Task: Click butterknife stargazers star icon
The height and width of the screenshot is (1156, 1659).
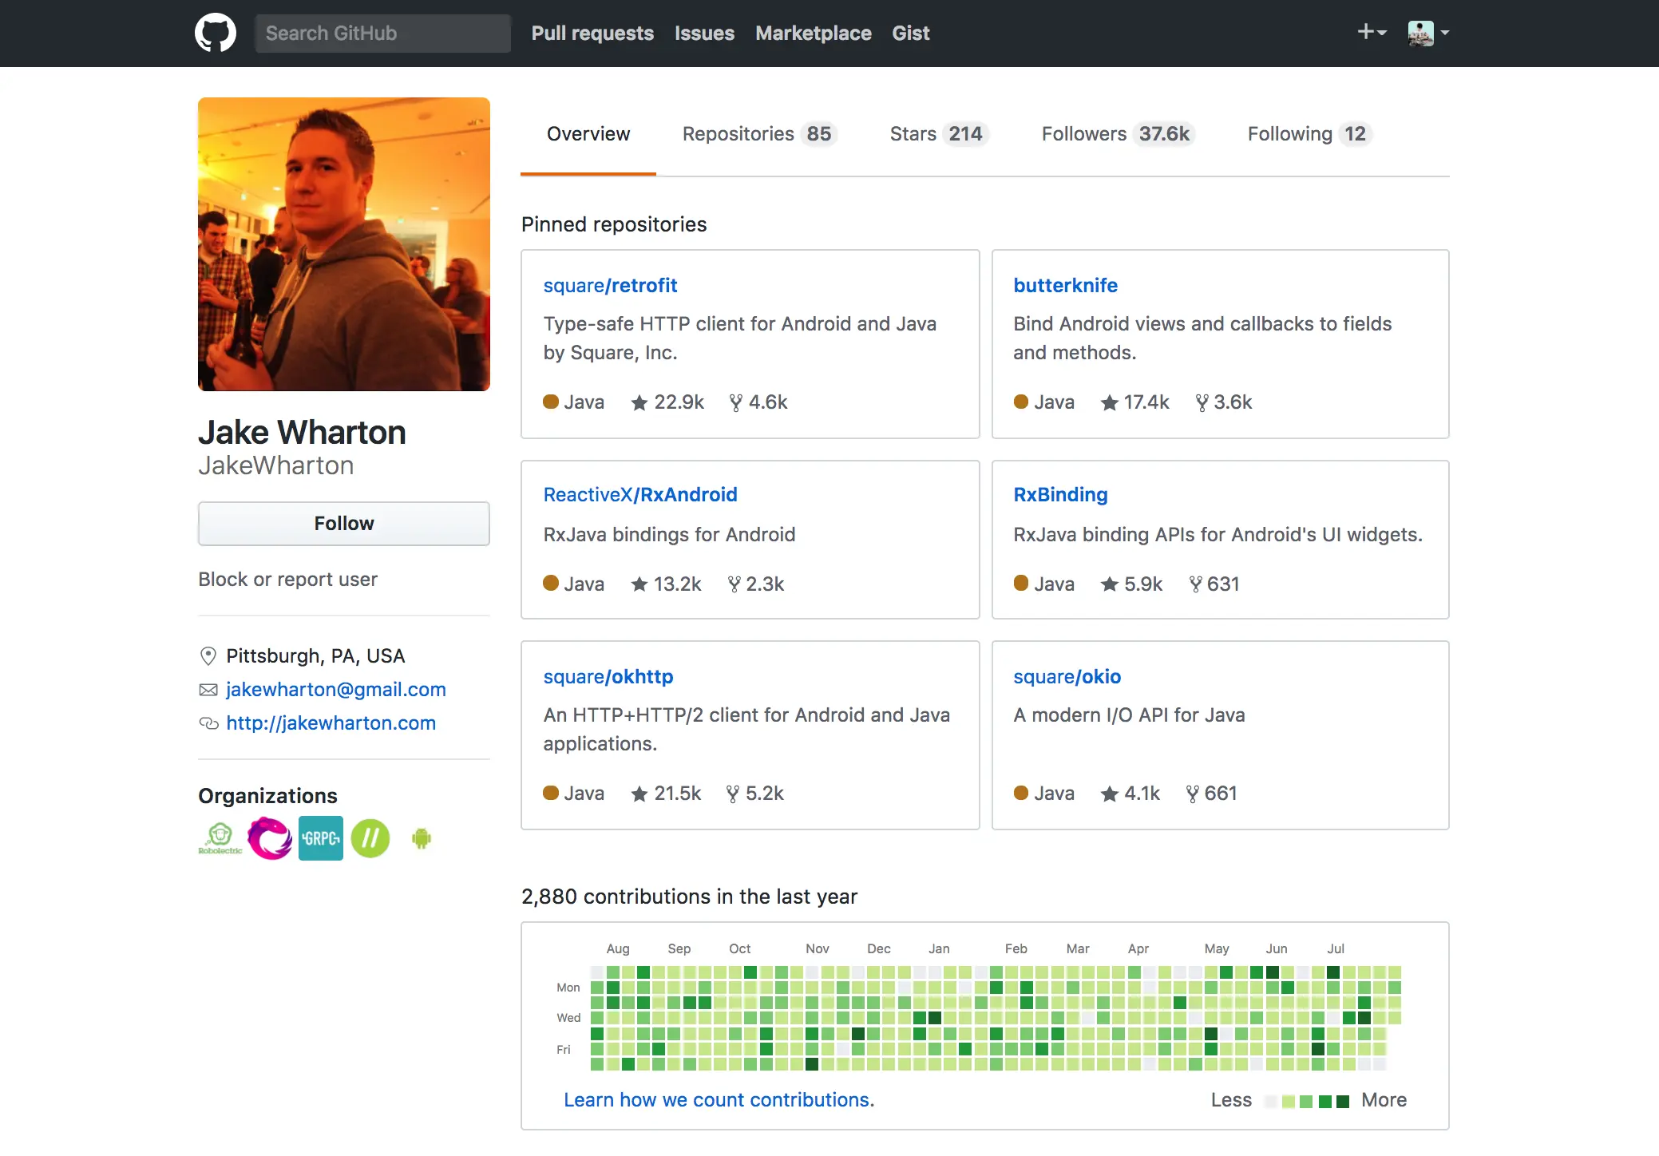Action: pos(1109,402)
